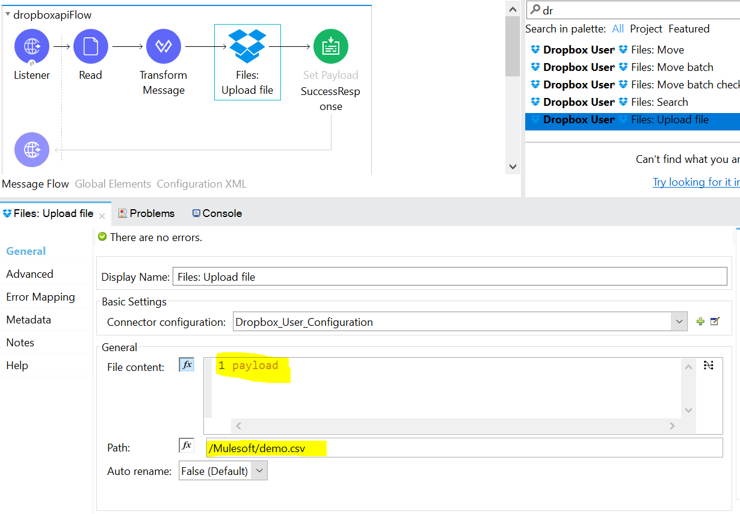Collapse the dropboxapiFlow flow

pos(8,15)
